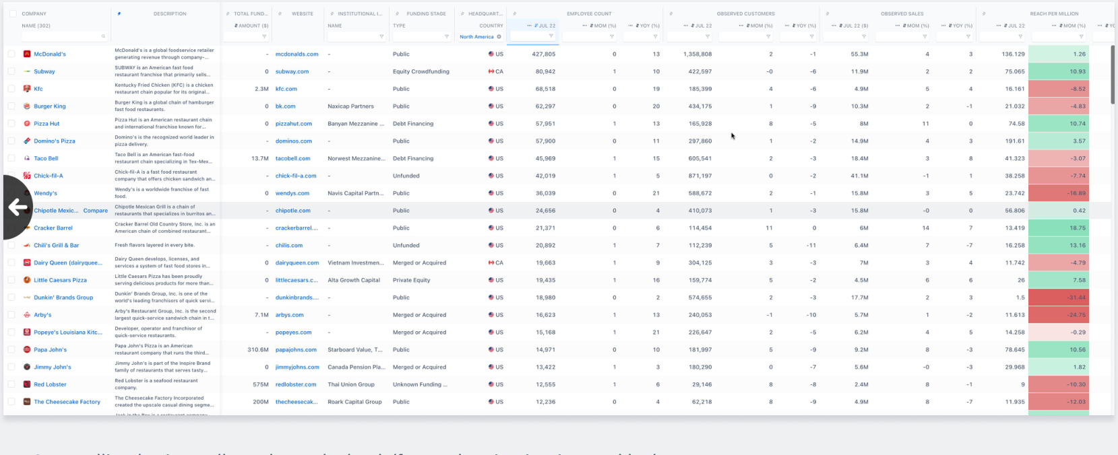
Task: Click the funnel icon in Funding Stage Type filter
Action: (446, 36)
